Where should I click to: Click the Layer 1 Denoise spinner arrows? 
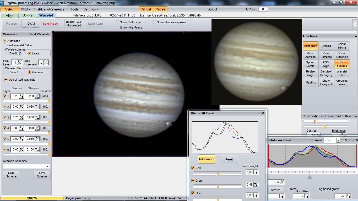tap(21, 96)
